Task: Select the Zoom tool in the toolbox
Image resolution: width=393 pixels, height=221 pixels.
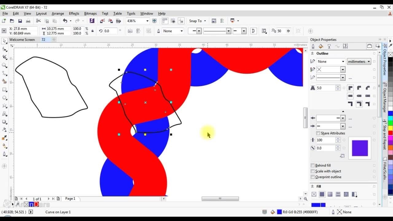Action: tap(5, 65)
